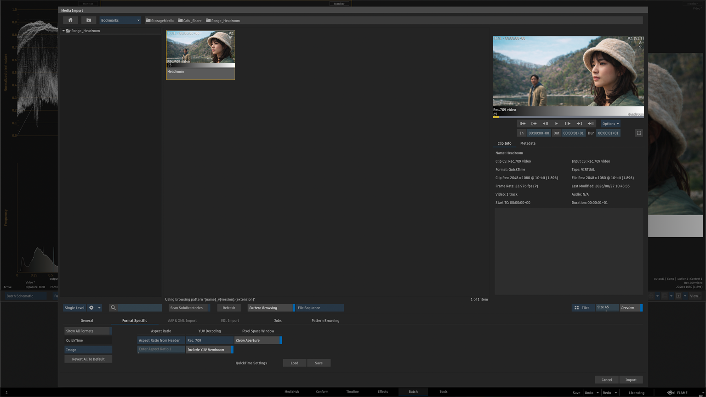Open the Redo history dropdown arrow
Viewport: 706px width, 397px height.
coord(616,393)
